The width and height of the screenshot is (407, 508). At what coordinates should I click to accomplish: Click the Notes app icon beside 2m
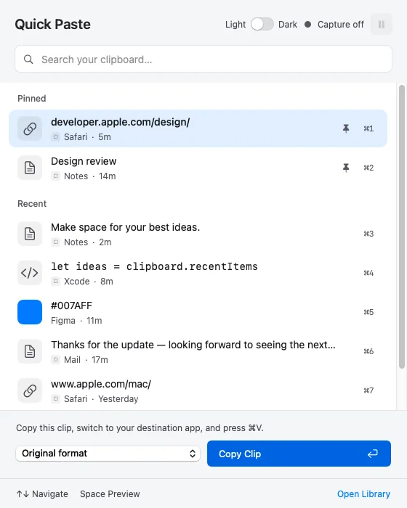(55, 242)
